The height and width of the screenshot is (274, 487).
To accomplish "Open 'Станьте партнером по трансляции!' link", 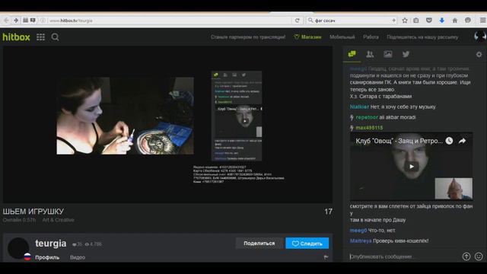I will [248, 37].
